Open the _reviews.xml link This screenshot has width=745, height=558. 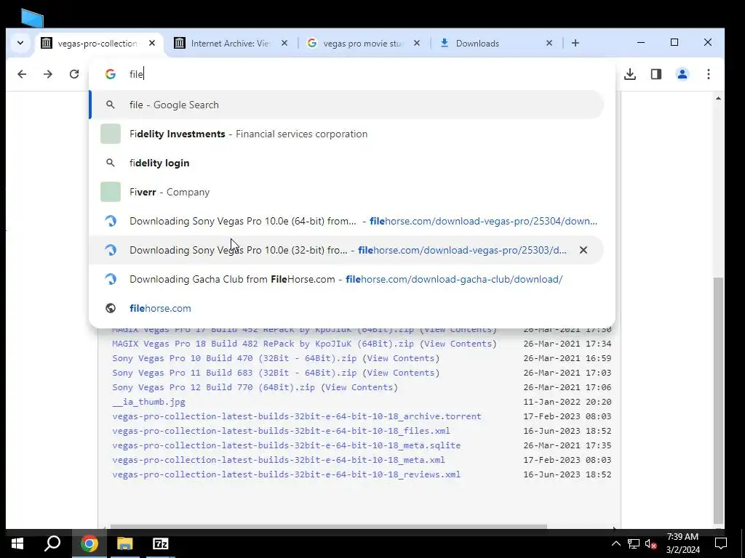[286, 474]
